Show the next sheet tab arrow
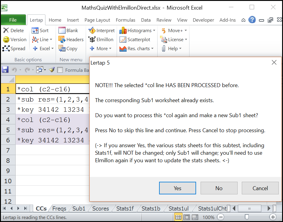The height and width of the screenshot is (222, 283). pos(18,208)
